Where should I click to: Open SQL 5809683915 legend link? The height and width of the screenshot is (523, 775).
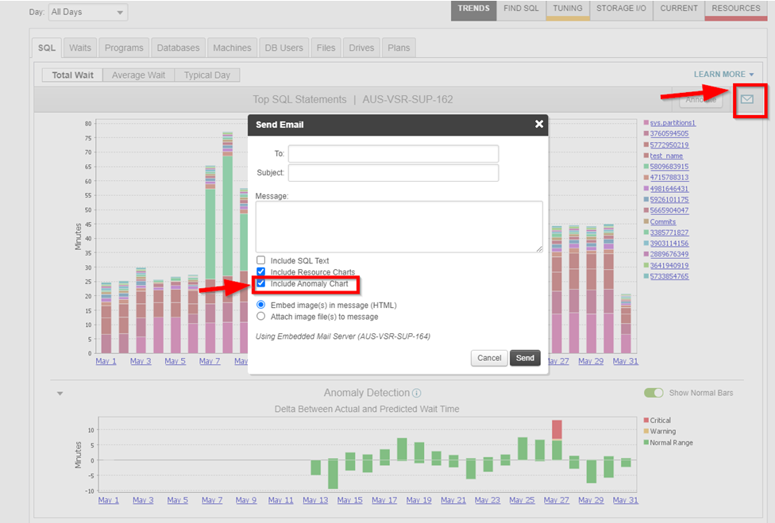coord(669,167)
